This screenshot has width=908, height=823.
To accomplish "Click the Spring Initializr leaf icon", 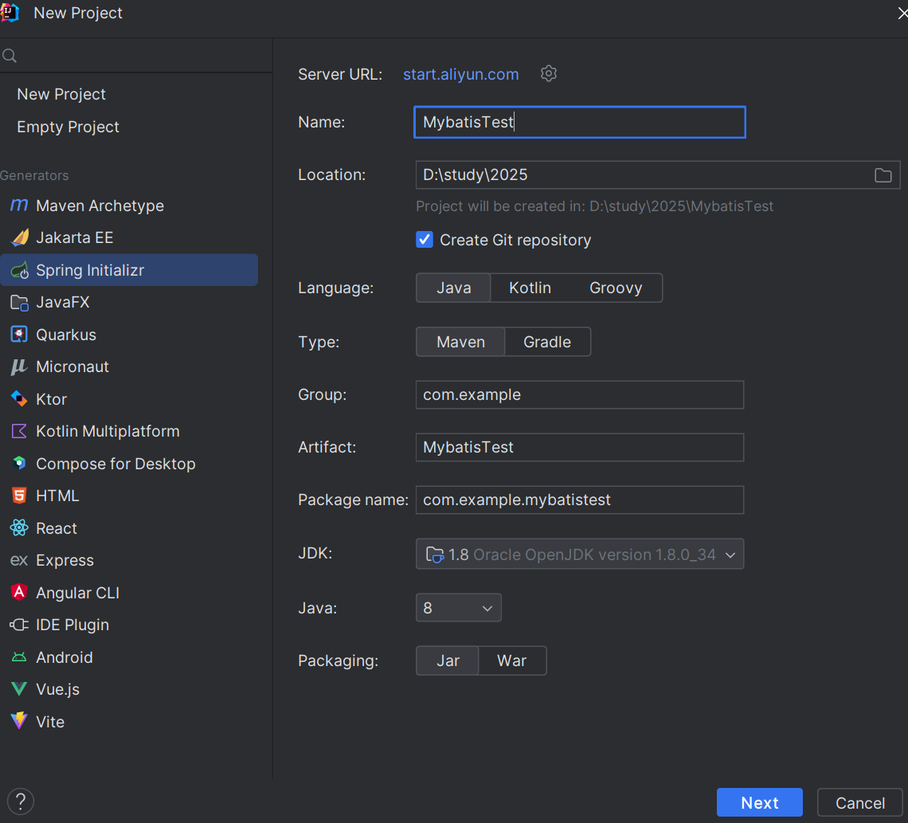I will [20, 270].
